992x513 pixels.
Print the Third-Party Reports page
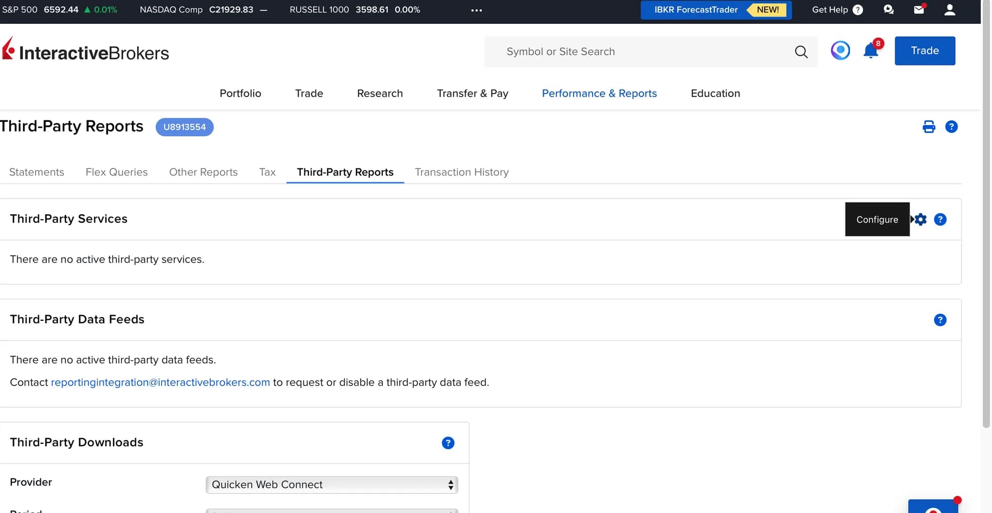click(928, 127)
